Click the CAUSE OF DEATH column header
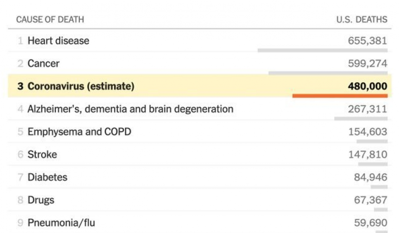The height and width of the screenshot is (233, 399). pyautogui.click(x=50, y=19)
